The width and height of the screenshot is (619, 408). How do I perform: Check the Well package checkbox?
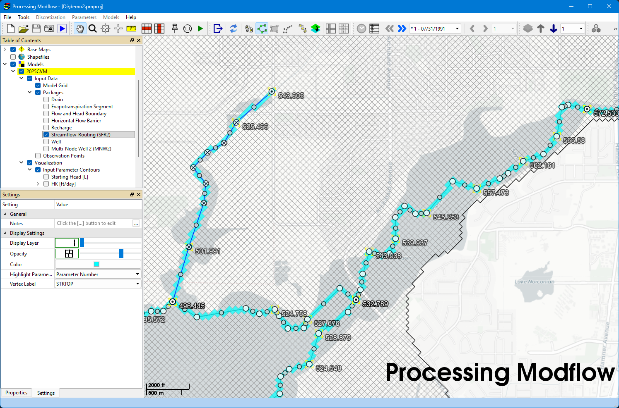[x=46, y=142]
